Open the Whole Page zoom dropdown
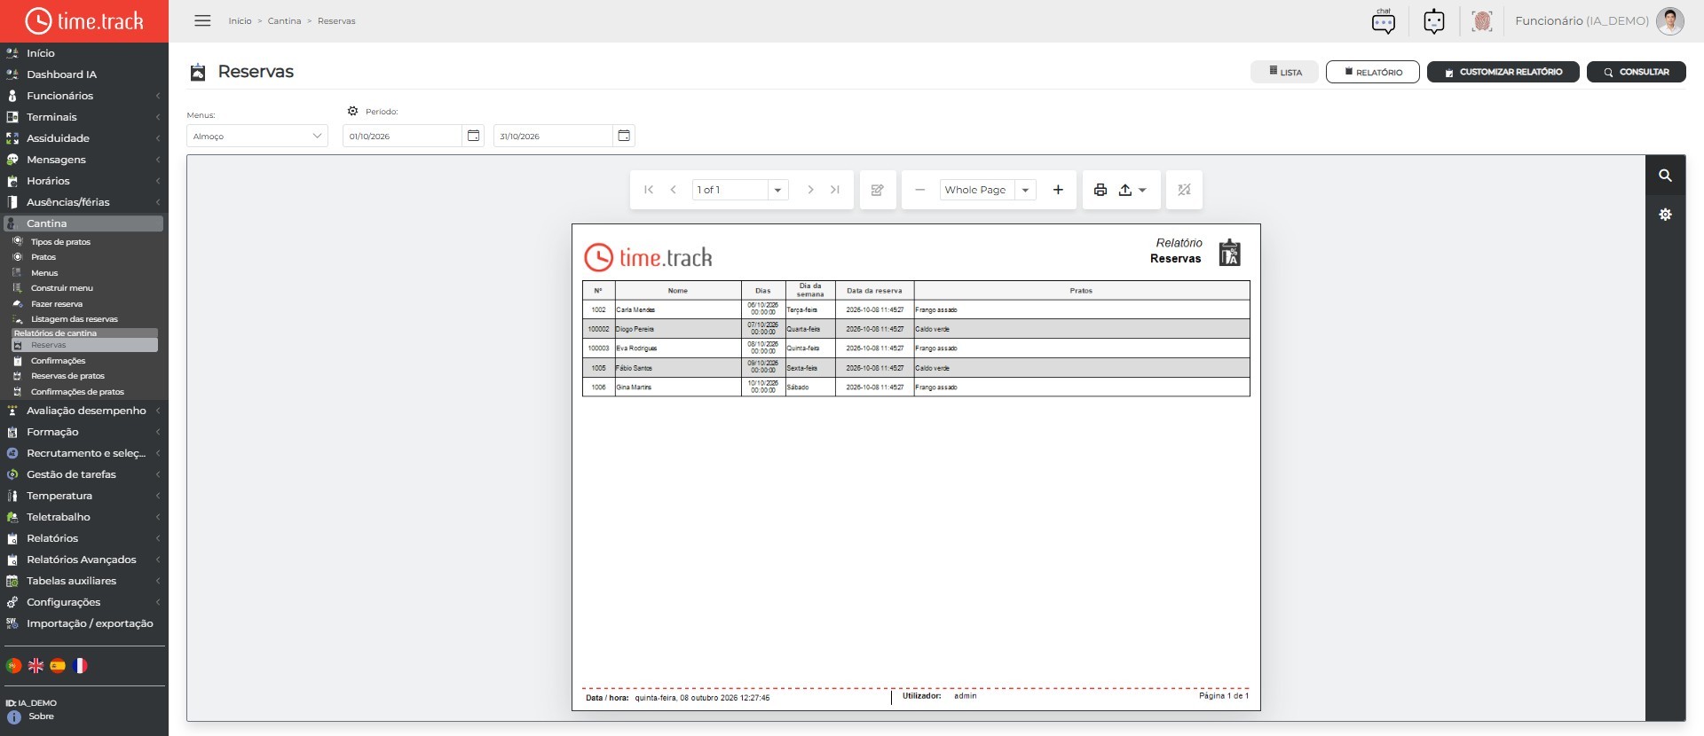Viewport: 1704px width, 736px height. point(988,190)
